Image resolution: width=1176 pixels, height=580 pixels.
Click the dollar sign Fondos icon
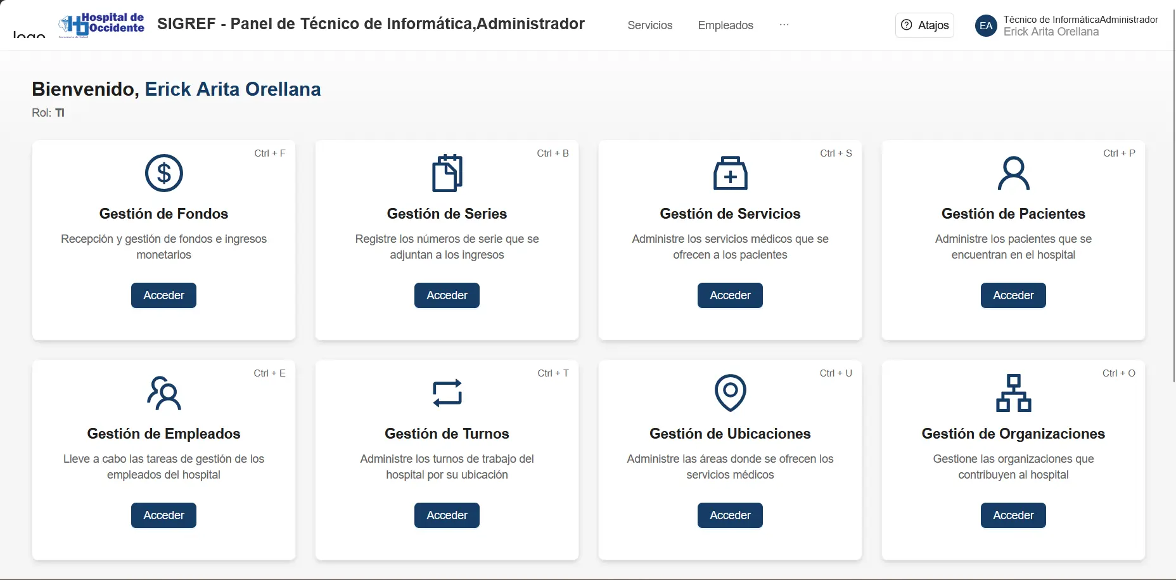[163, 173]
